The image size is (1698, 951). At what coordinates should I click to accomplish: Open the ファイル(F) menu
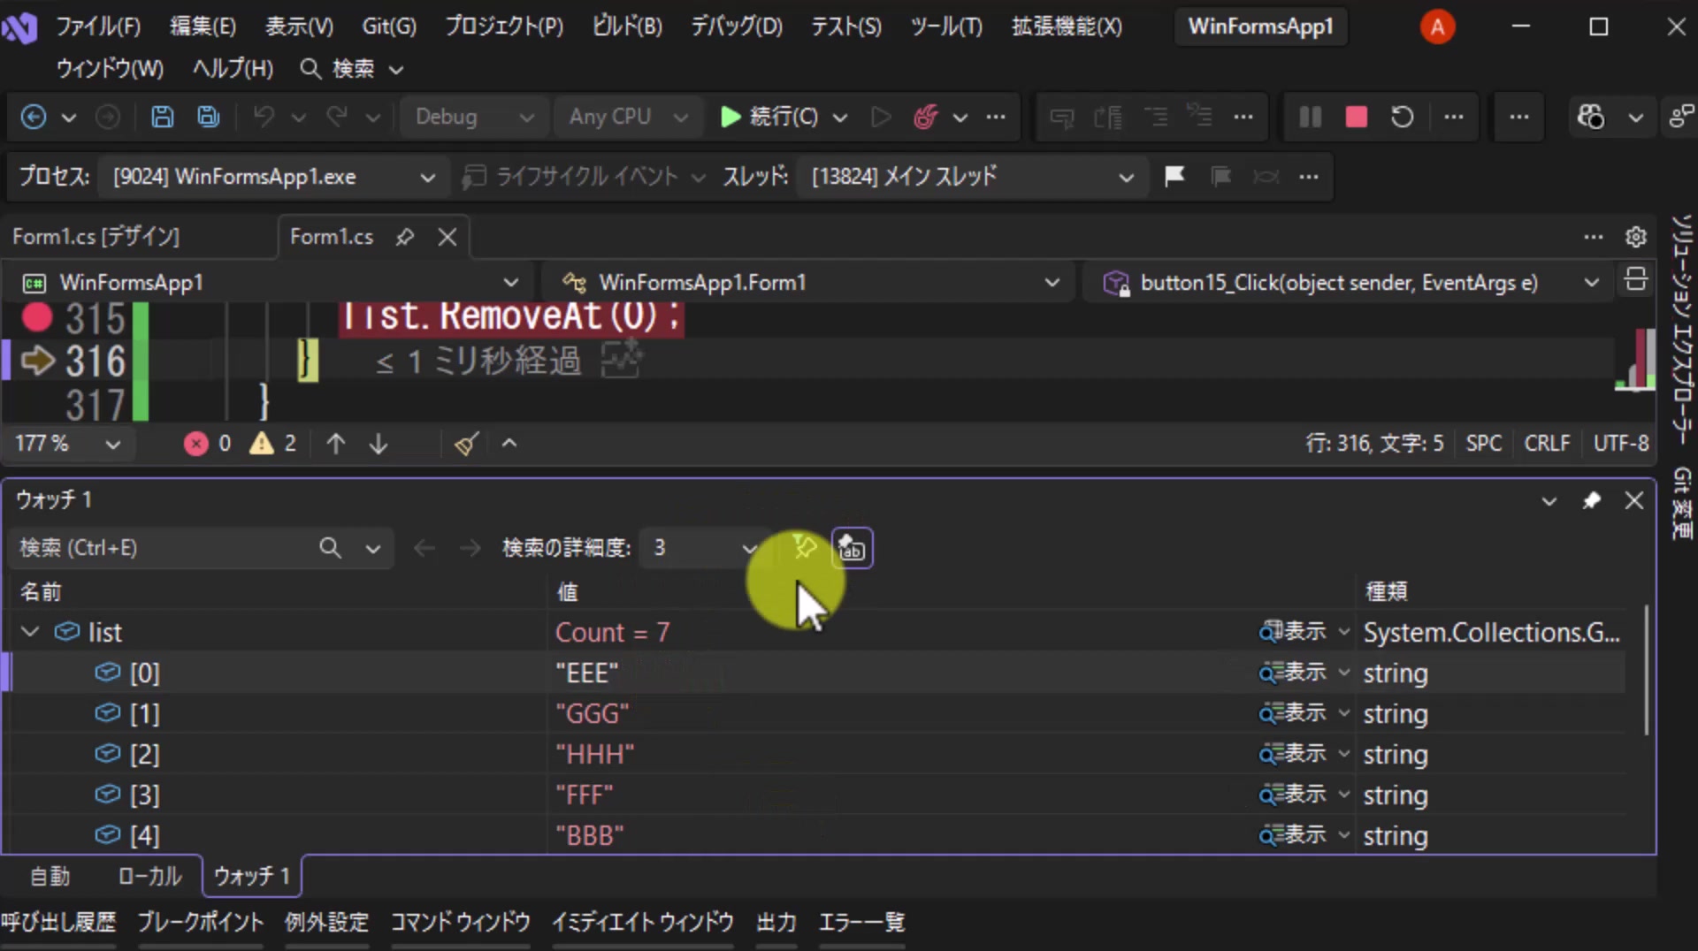(98, 27)
